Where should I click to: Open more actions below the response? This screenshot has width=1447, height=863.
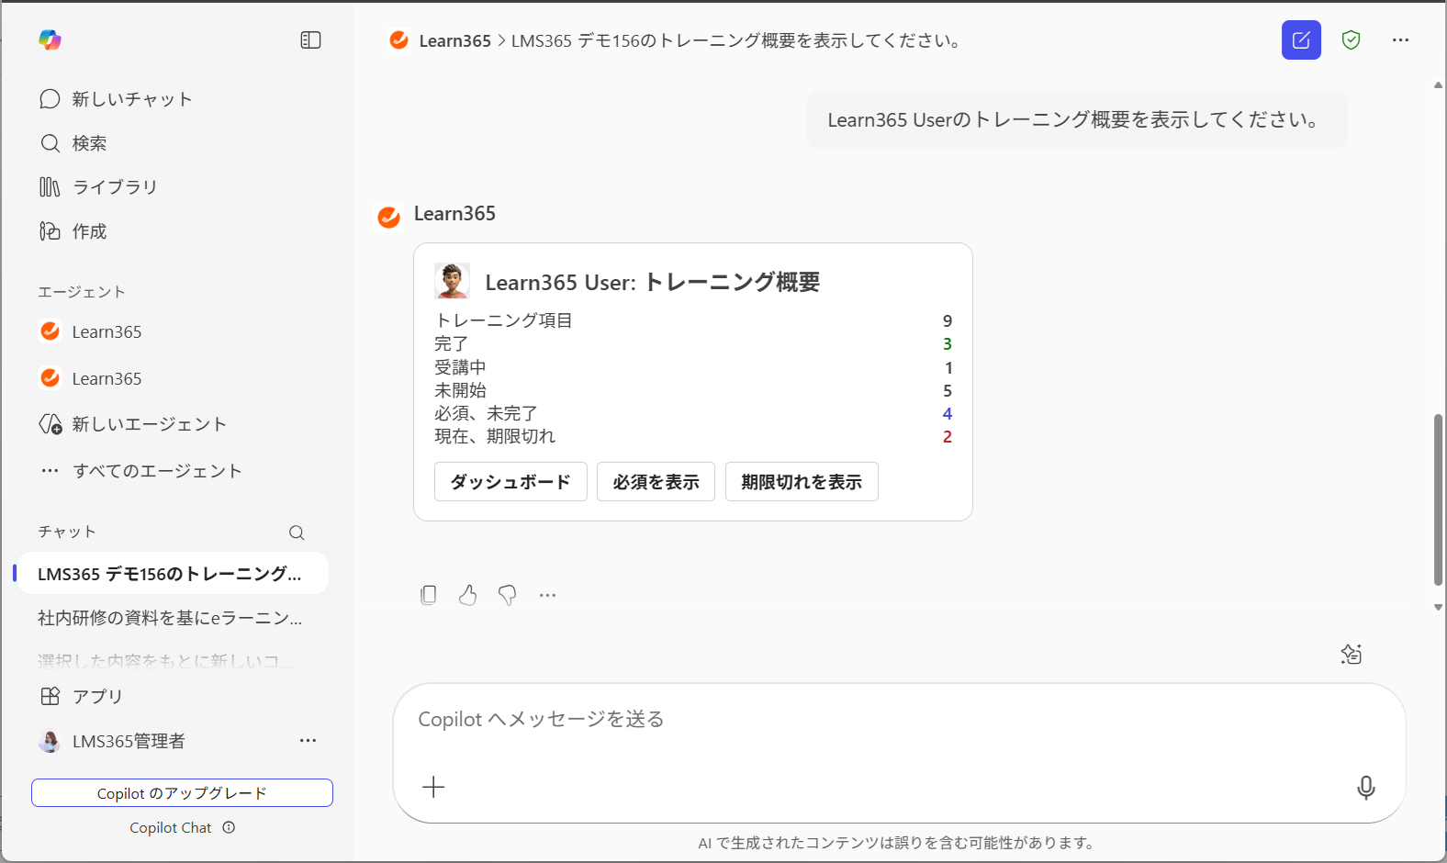[548, 595]
